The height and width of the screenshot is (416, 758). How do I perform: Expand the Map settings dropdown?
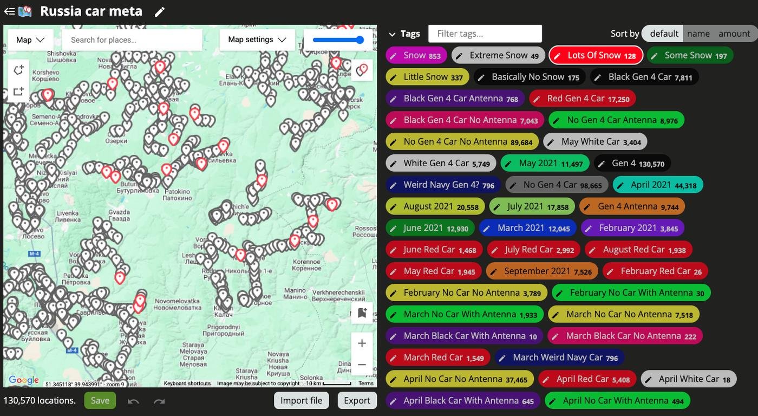pyautogui.click(x=257, y=40)
